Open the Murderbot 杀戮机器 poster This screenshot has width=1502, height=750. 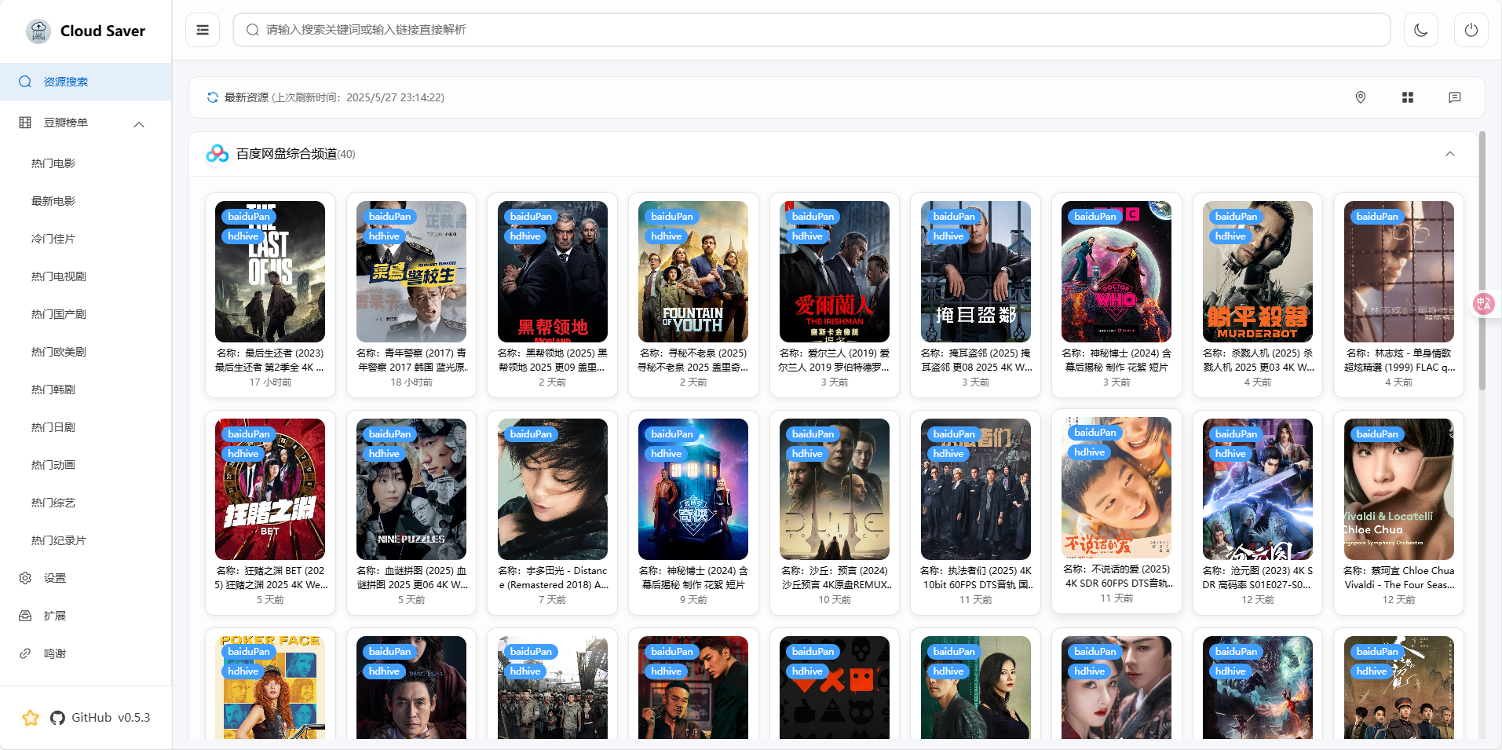[x=1258, y=272]
